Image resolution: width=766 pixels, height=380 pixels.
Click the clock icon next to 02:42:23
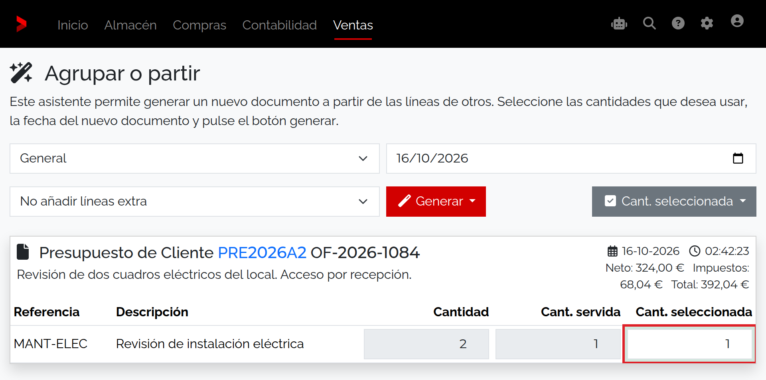click(x=695, y=251)
